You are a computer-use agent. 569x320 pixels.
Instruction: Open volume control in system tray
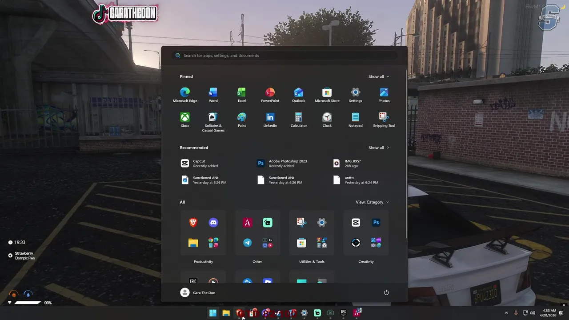coord(533,313)
